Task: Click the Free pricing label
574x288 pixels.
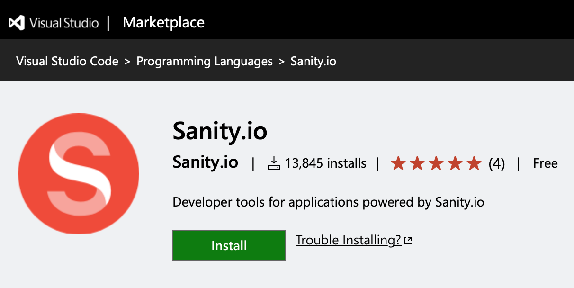Action: [545, 163]
